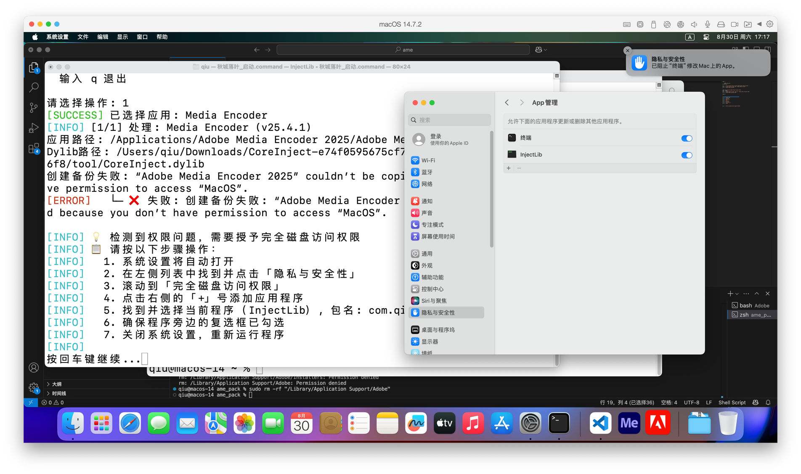801x474 pixels.
Task: Dismiss the 隐私与安全性 notification banner
Action: pos(628,50)
